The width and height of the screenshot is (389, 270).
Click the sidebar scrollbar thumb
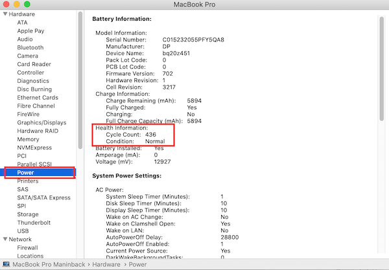click(x=80, y=80)
